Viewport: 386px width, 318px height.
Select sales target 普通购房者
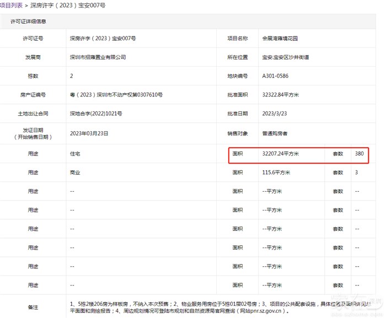coord(275,133)
